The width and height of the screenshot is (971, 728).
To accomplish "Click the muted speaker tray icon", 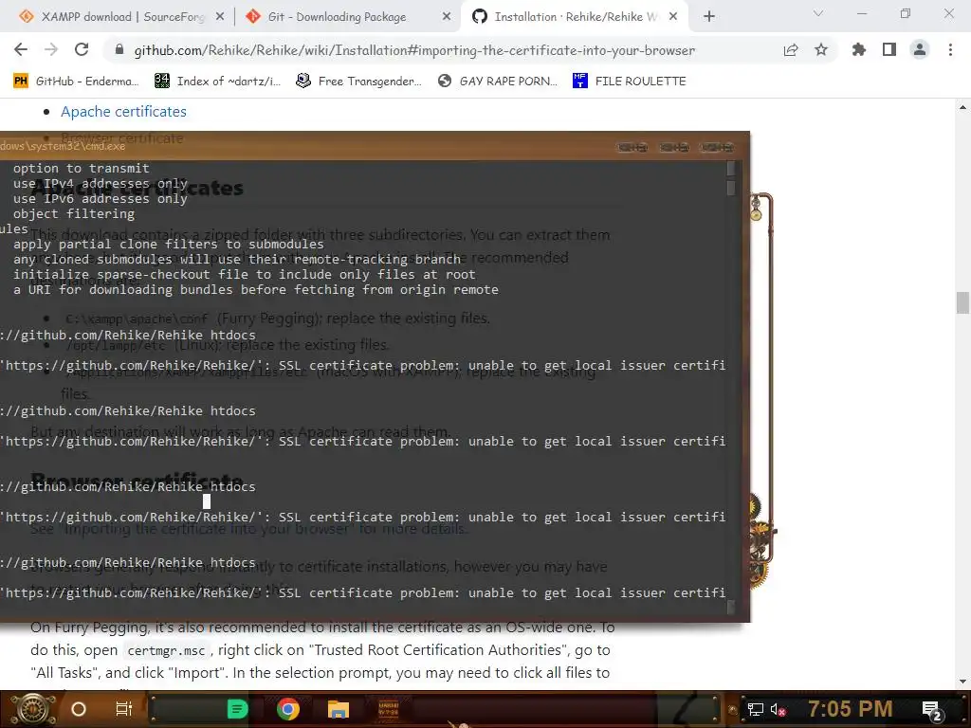I will point(778,709).
